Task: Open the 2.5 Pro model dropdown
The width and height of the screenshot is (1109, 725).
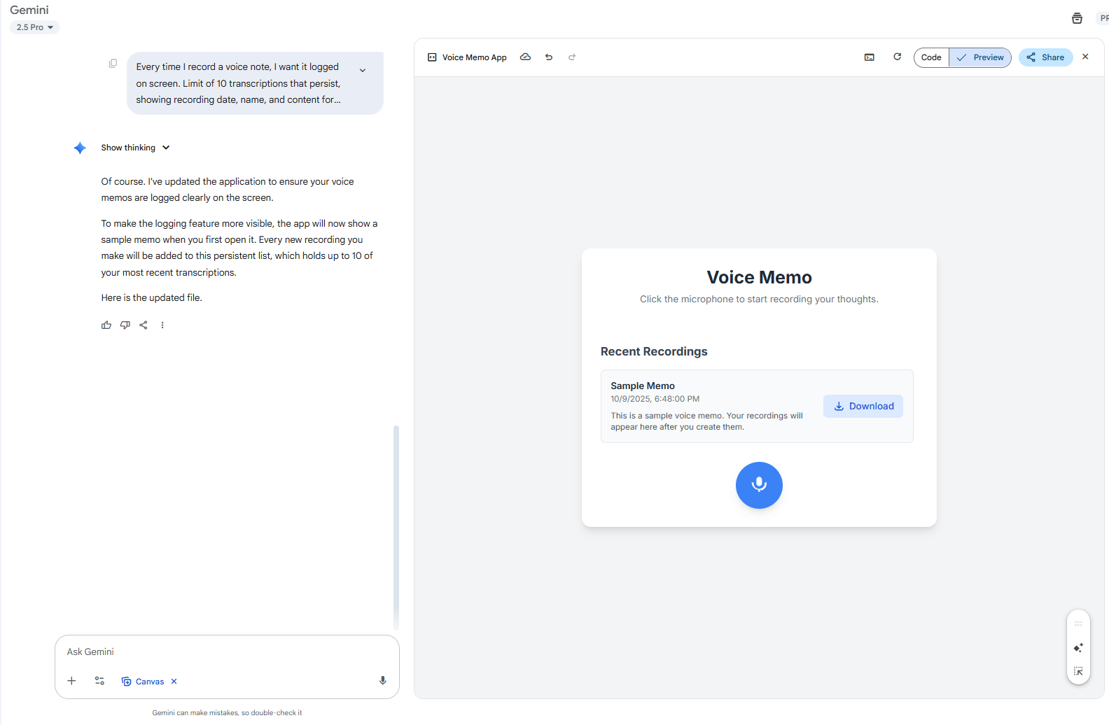Action: 35,27
